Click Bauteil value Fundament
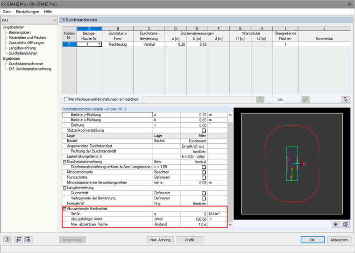The width and height of the screenshot is (355, 253). [x=194, y=141]
